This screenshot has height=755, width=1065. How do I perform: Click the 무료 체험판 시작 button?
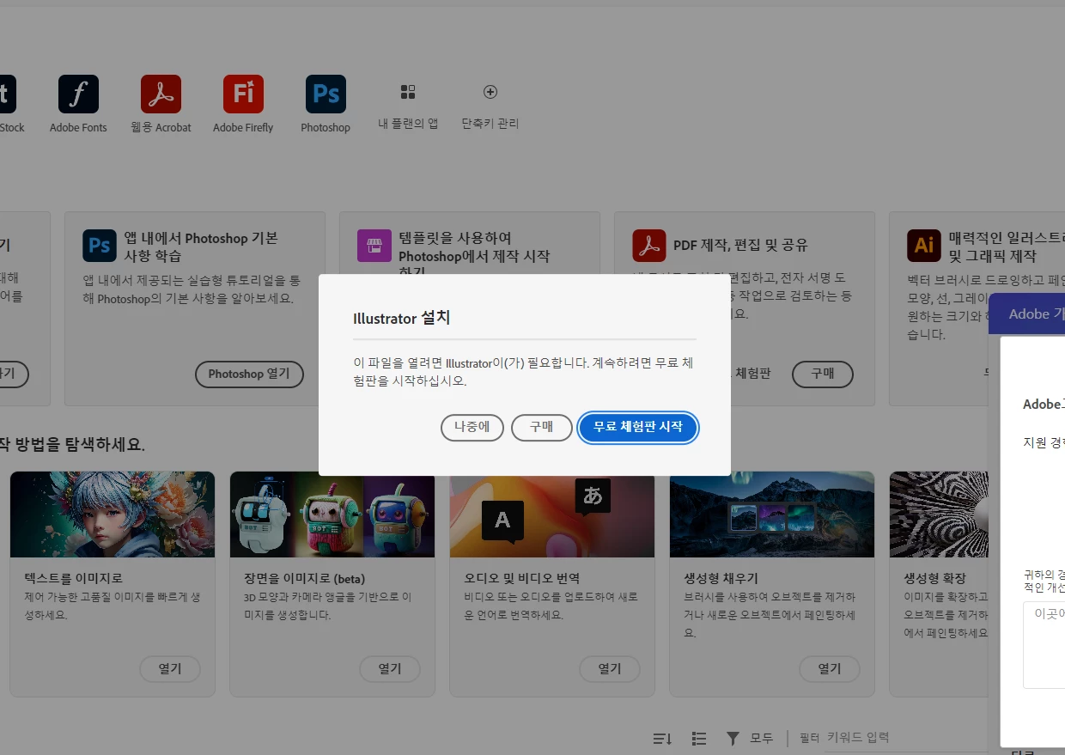(638, 427)
